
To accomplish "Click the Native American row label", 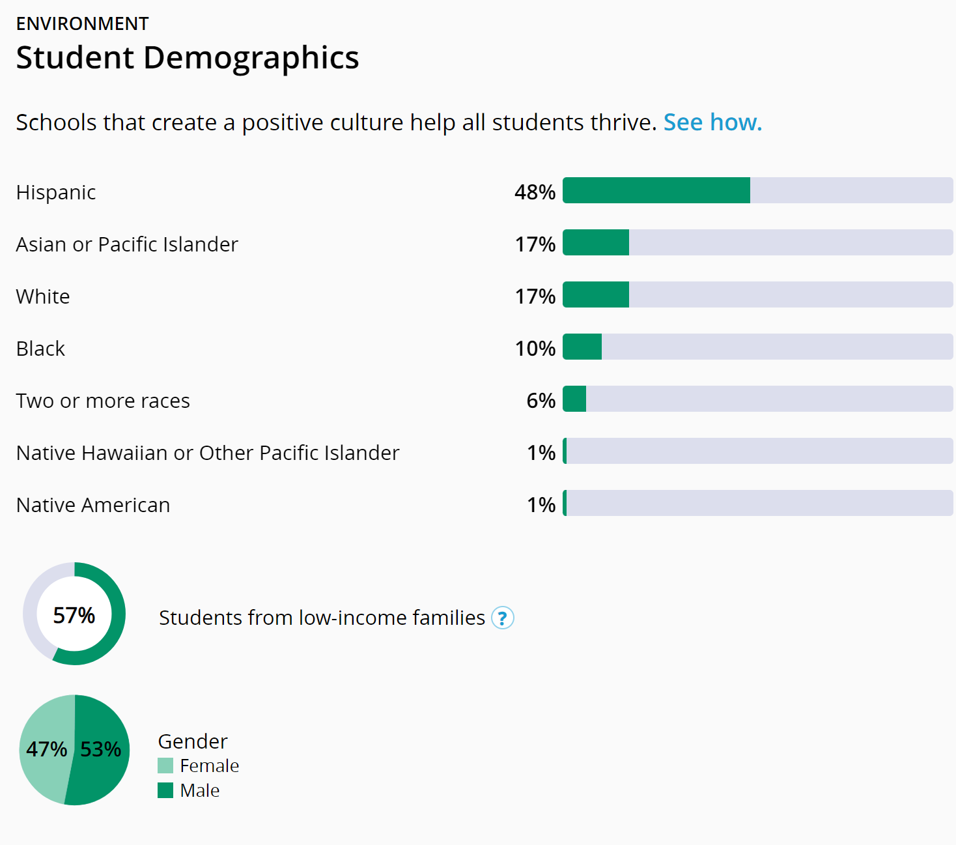I will pyautogui.click(x=93, y=505).
